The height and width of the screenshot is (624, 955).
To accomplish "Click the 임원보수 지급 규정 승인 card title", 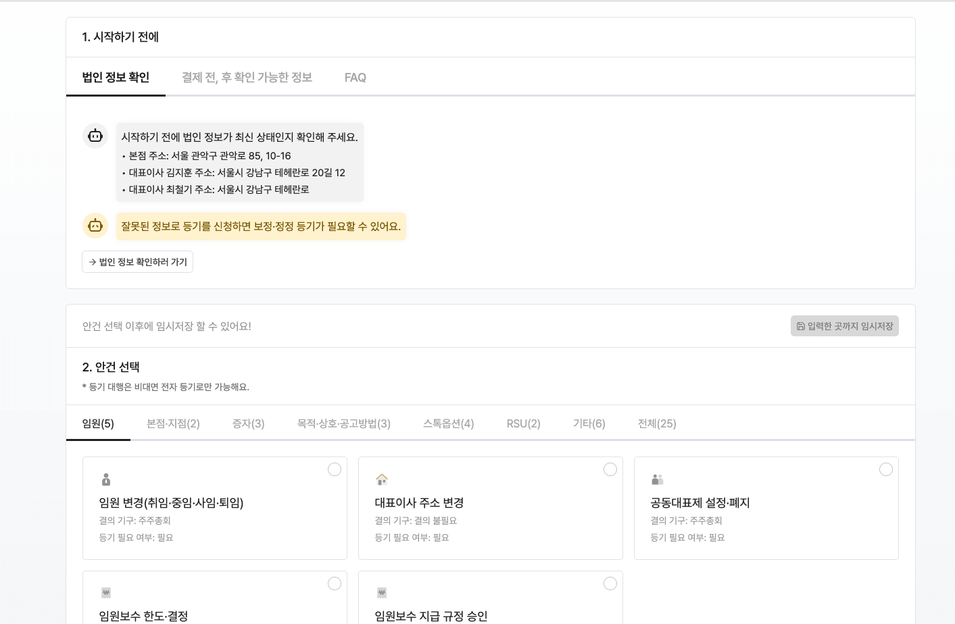I will coord(431,616).
